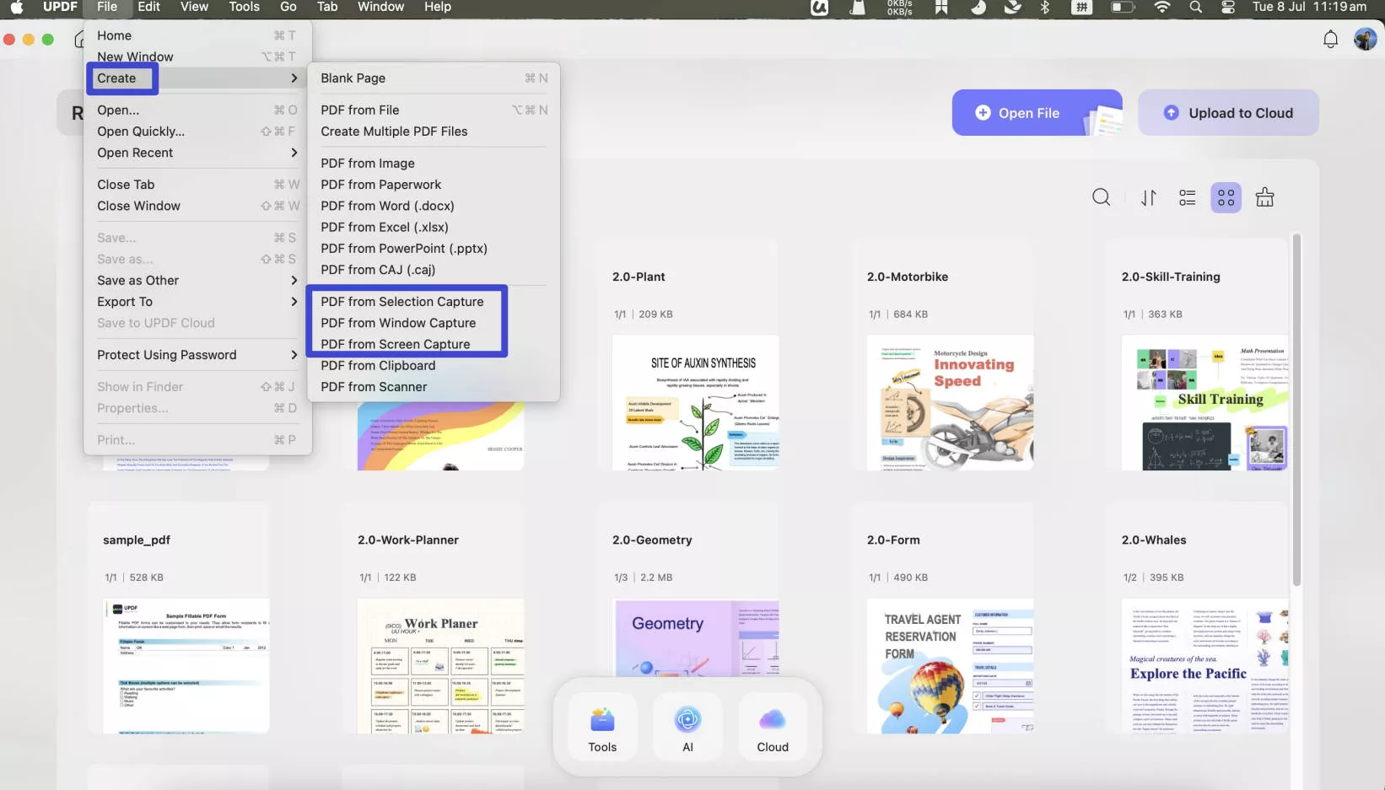Click the user profile avatar
Screen dimensions: 1385x790
coord(1365,39)
